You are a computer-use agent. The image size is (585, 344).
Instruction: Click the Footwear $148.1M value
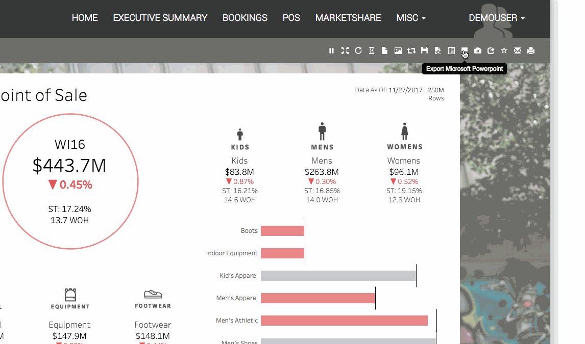tap(153, 336)
